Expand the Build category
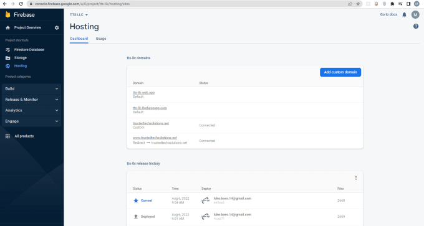424x226 pixels. point(31,88)
